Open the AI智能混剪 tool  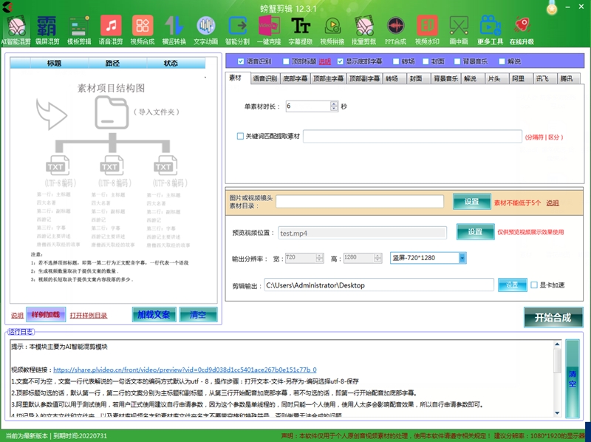(x=15, y=30)
